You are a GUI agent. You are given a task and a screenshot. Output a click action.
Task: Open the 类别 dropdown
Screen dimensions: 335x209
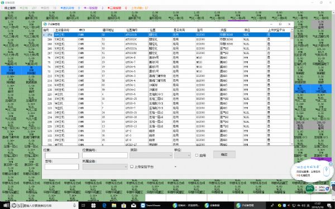(151, 155)
